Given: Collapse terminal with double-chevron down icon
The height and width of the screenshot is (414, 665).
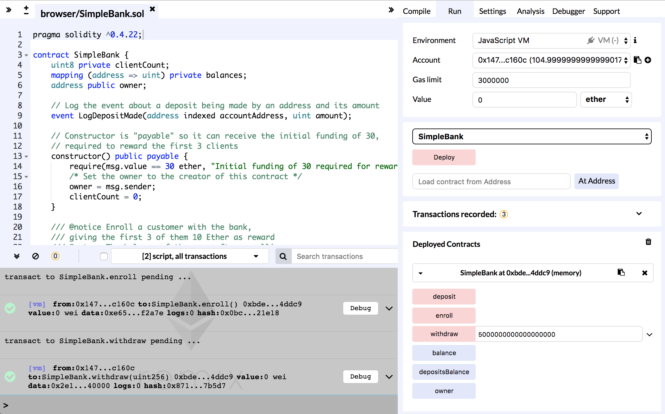Looking at the screenshot, I should click(x=17, y=256).
